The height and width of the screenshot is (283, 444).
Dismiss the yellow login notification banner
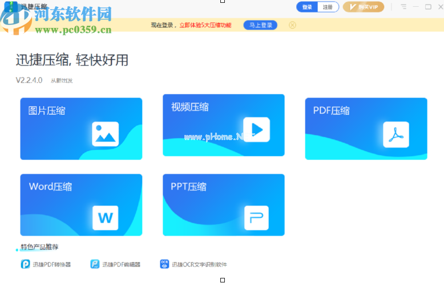click(292, 25)
